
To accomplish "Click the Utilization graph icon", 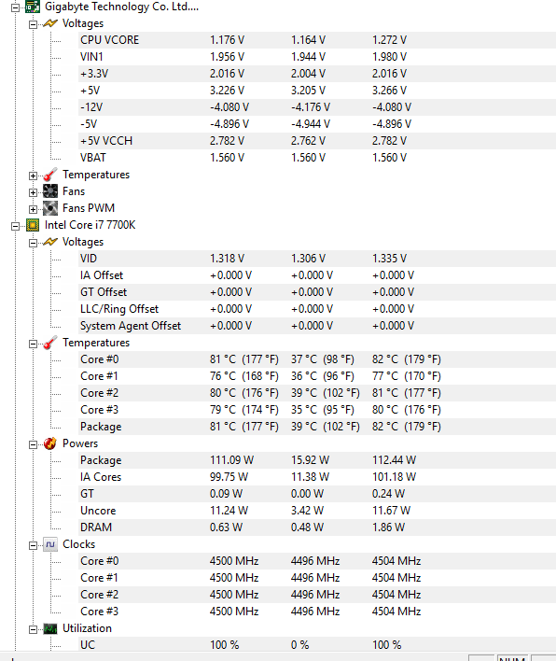I will (x=50, y=628).
